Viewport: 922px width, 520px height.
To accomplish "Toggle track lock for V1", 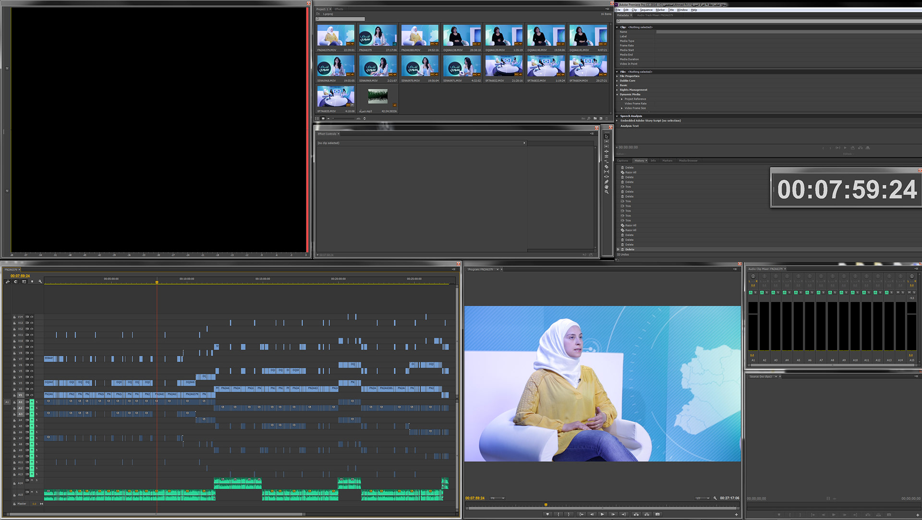I will pos(14,395).
